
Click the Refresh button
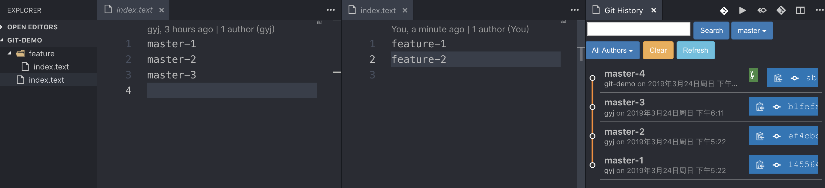[695, 50]
